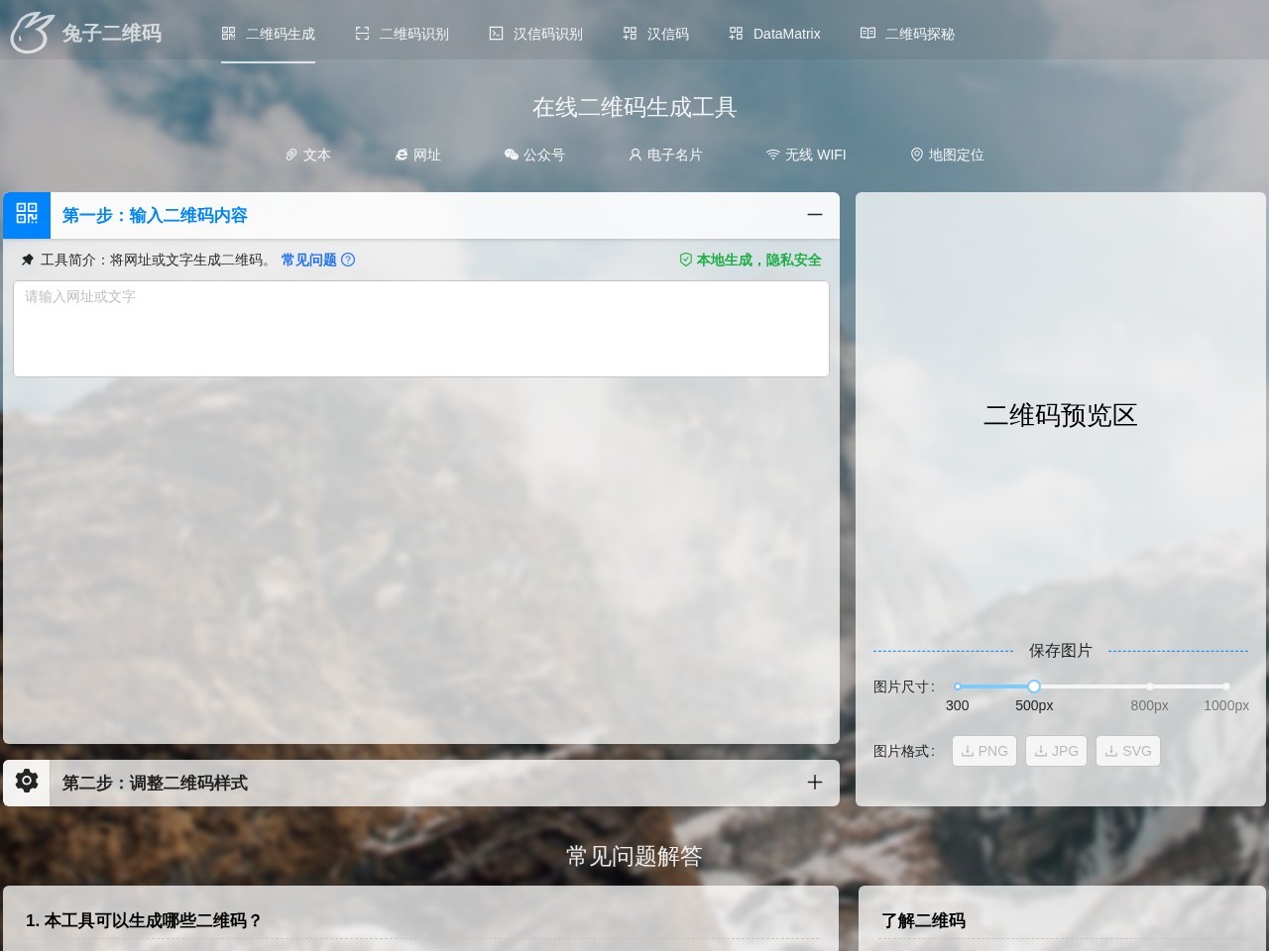Click inside the 请输入网址或文字 text area

point(420,327)
